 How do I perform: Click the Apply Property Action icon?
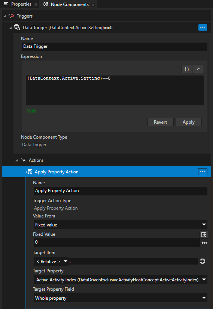29,172
